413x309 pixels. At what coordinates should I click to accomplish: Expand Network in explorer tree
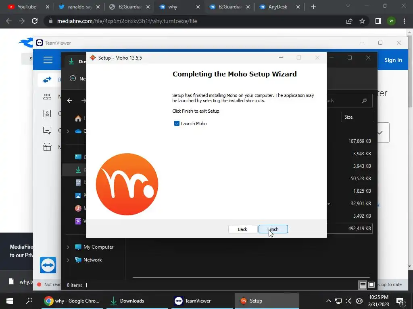click(68, 260)
